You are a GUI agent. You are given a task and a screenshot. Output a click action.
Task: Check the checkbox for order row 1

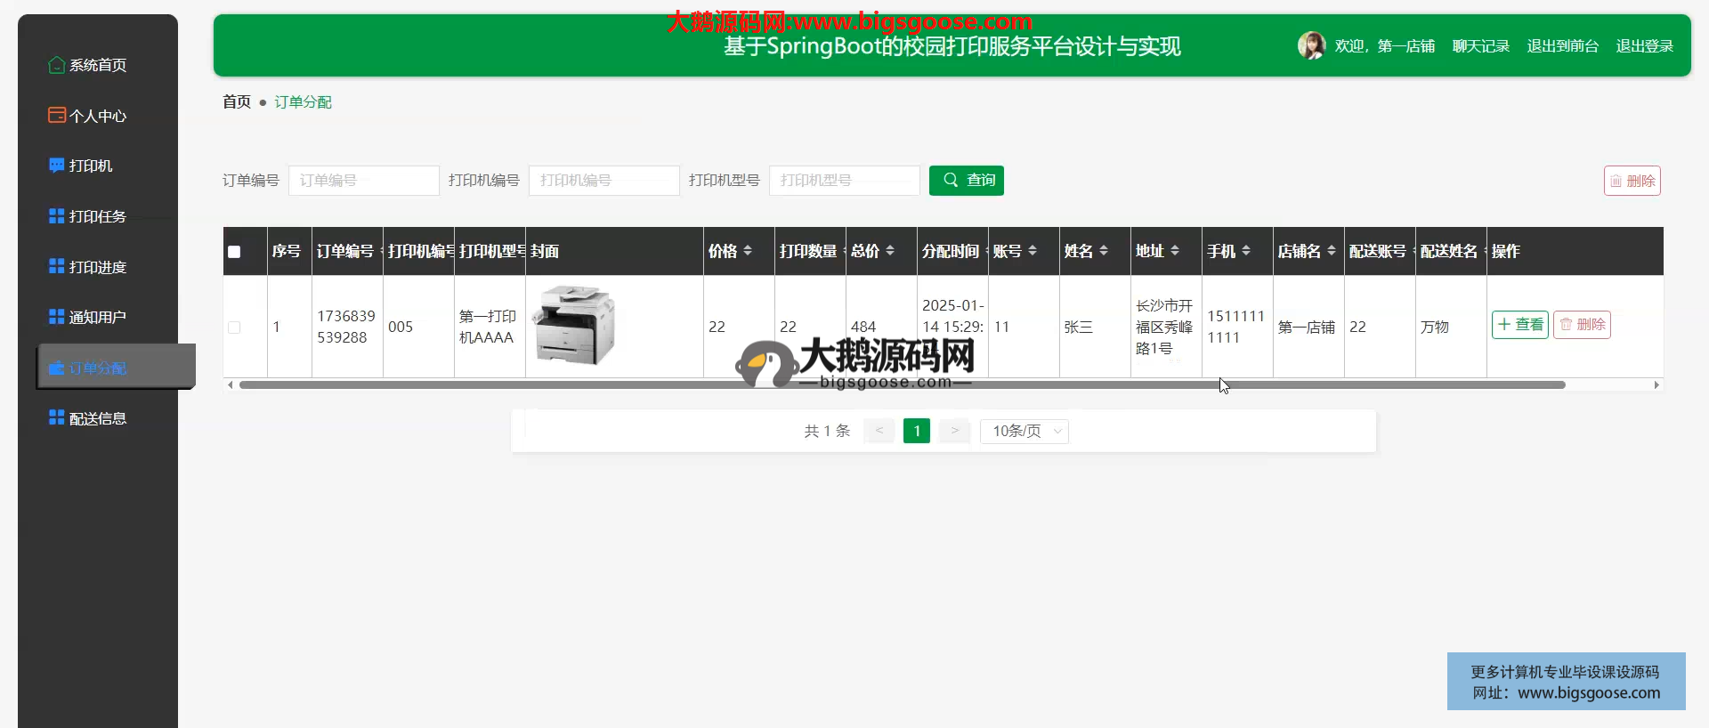(x=234, y=328)
